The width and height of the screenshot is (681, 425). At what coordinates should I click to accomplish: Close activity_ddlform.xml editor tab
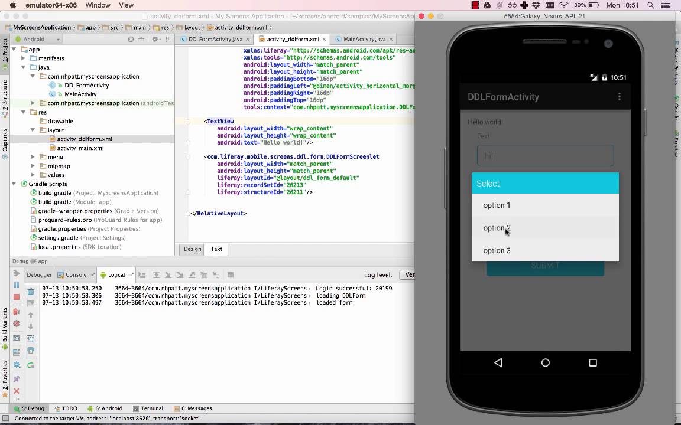tap(324, 39)
